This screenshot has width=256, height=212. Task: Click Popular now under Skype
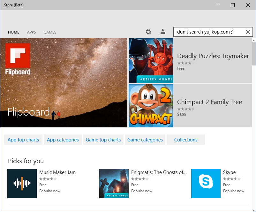coord(234,191)
